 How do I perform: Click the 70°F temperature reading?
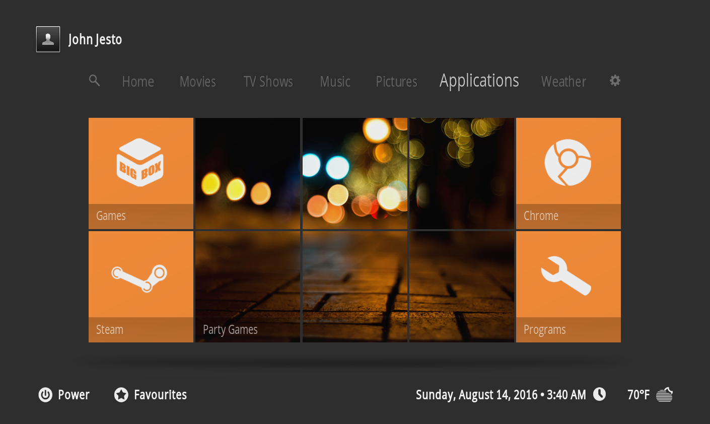pos(638,395)
